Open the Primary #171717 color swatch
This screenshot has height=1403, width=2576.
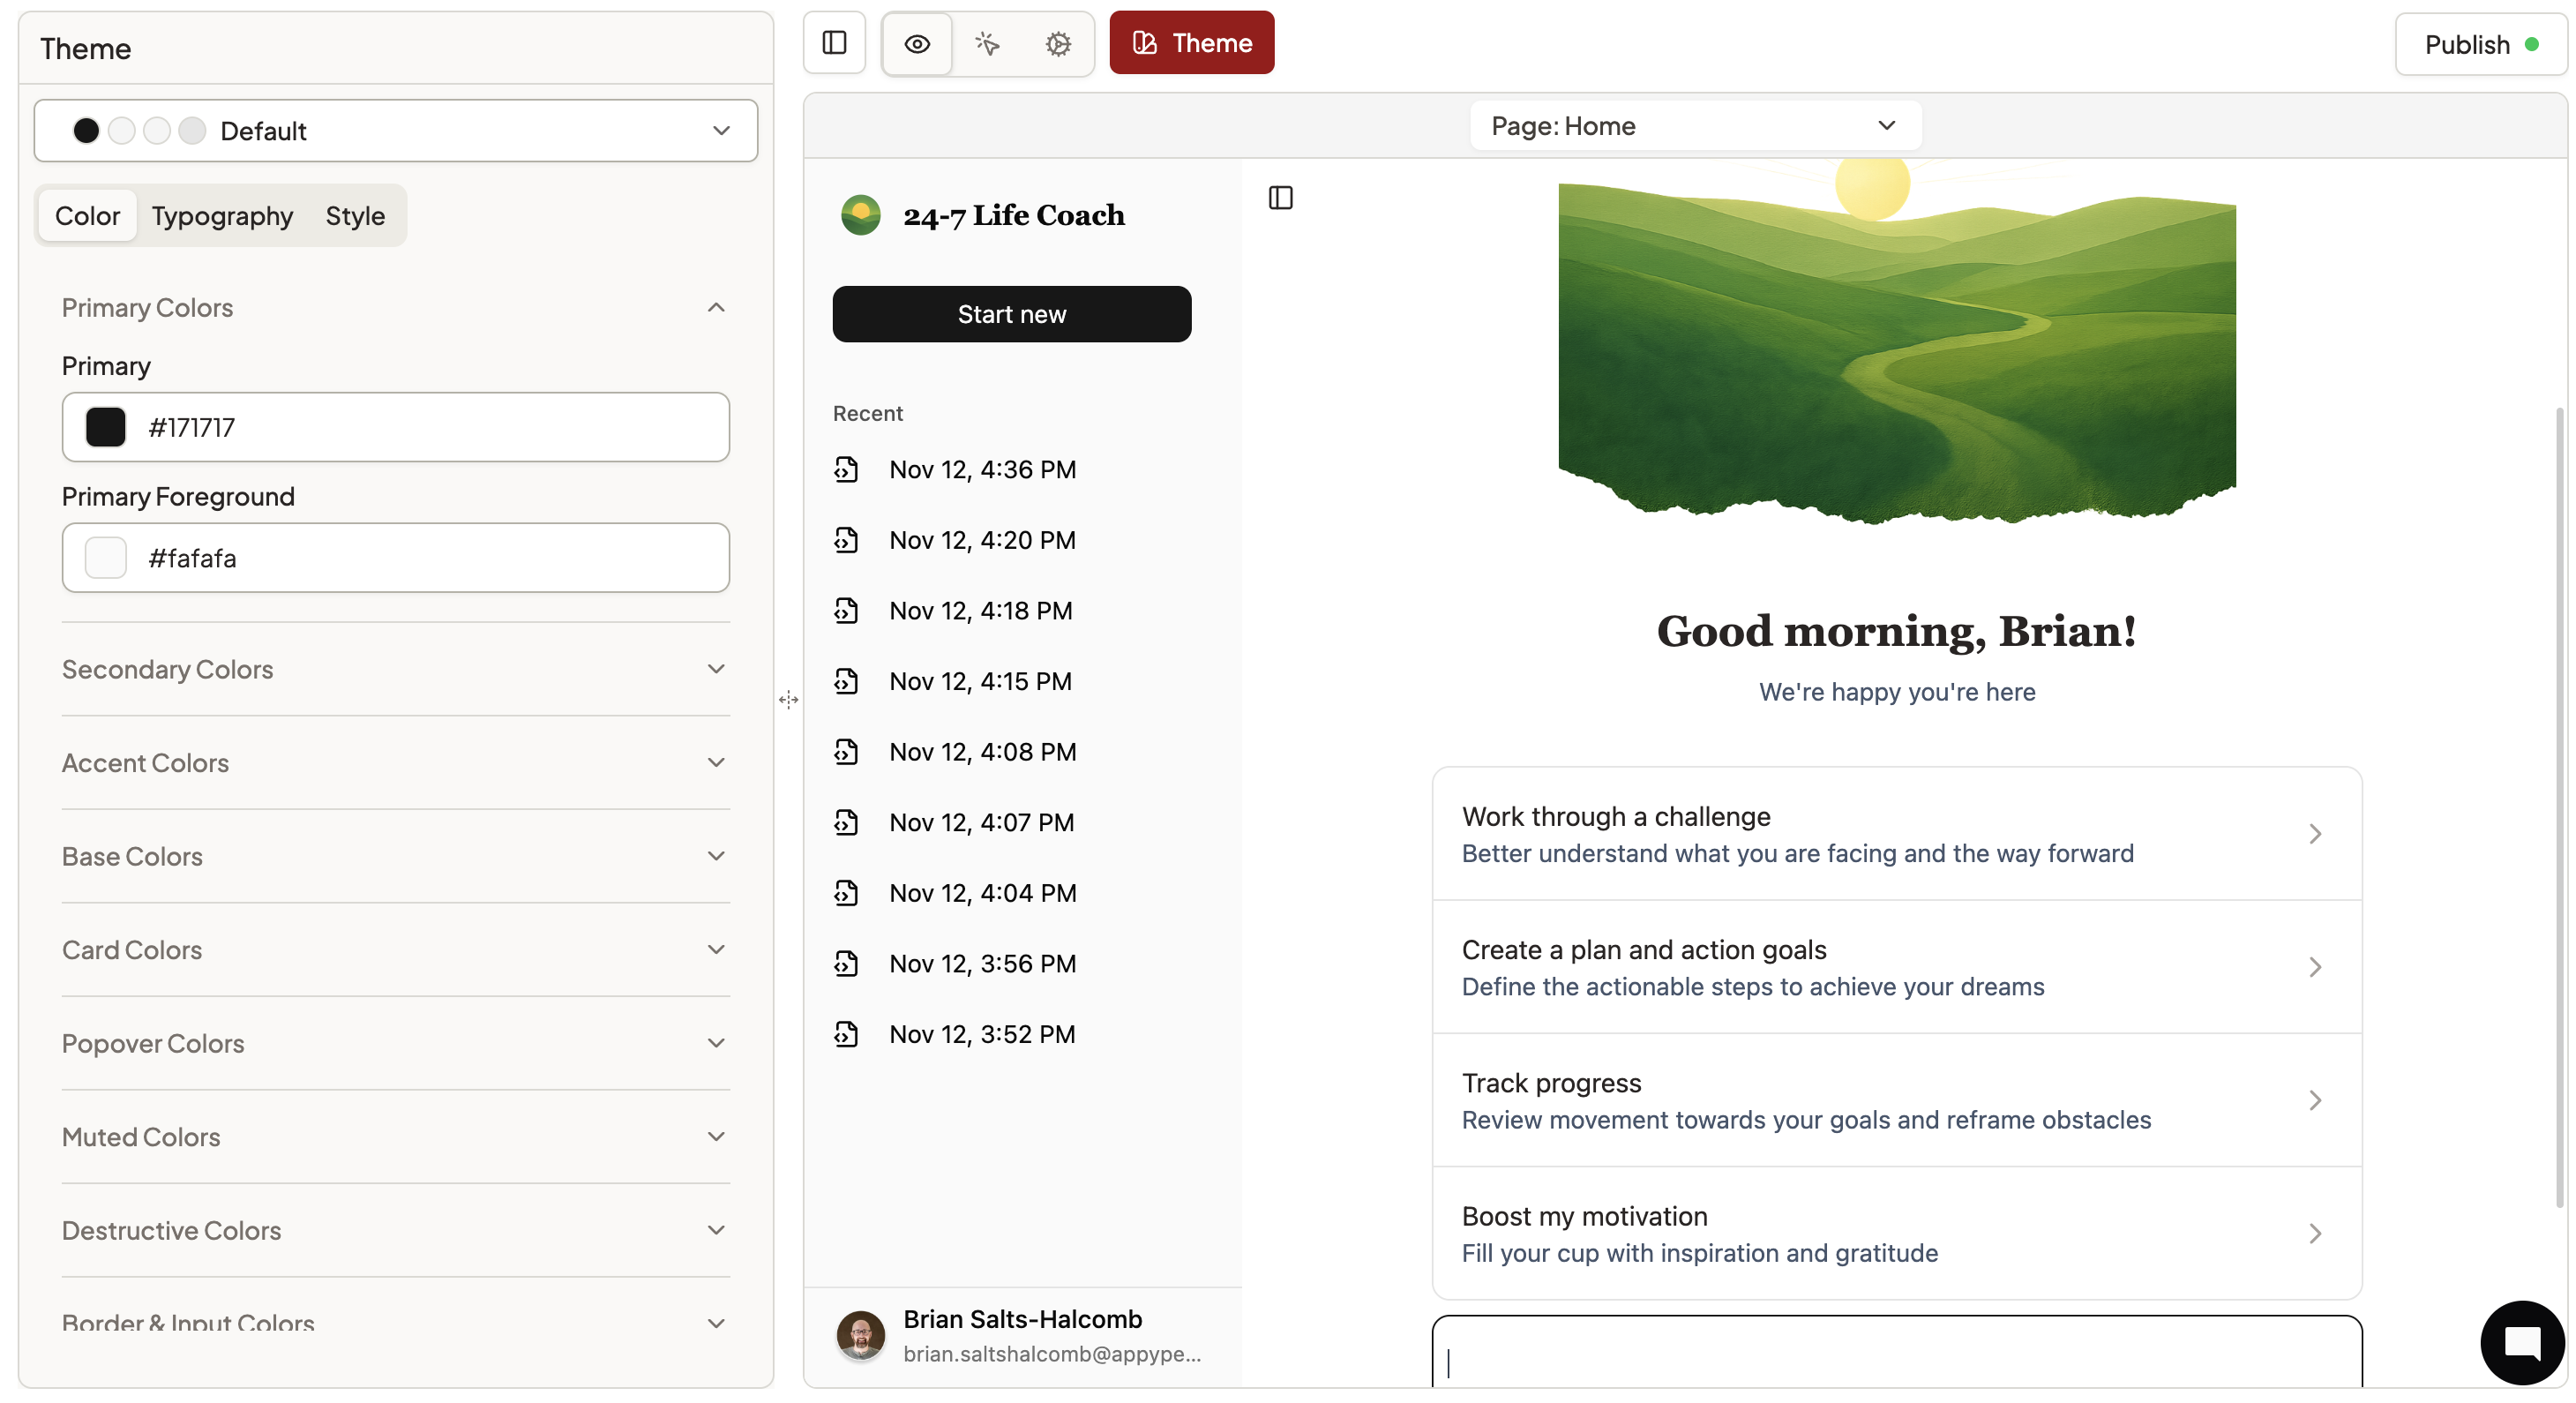(x=105, y=427)
